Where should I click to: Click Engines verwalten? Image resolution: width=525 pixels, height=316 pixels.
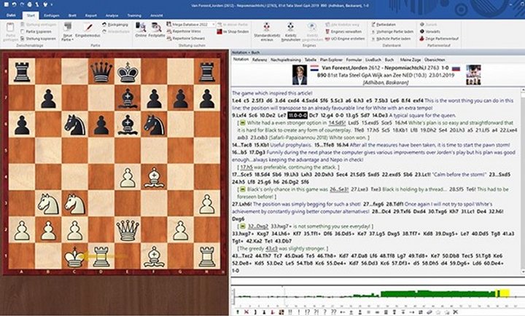coord(343,31)
